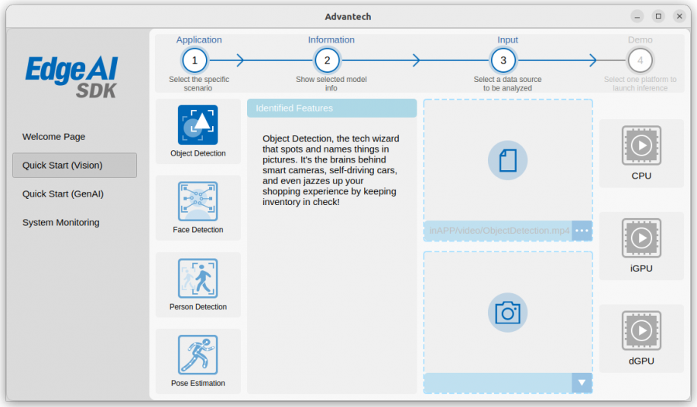This screenshot has width=697, height=407.
Task: Switch to Quick Start (Vision) page
Action: click(x=74, y=166)
